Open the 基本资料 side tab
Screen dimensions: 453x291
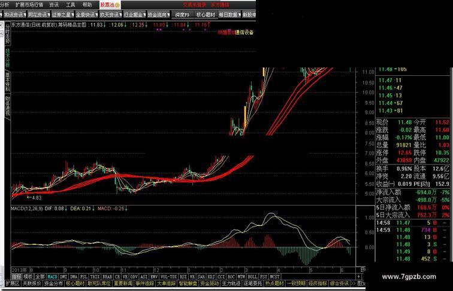point(7,82)
